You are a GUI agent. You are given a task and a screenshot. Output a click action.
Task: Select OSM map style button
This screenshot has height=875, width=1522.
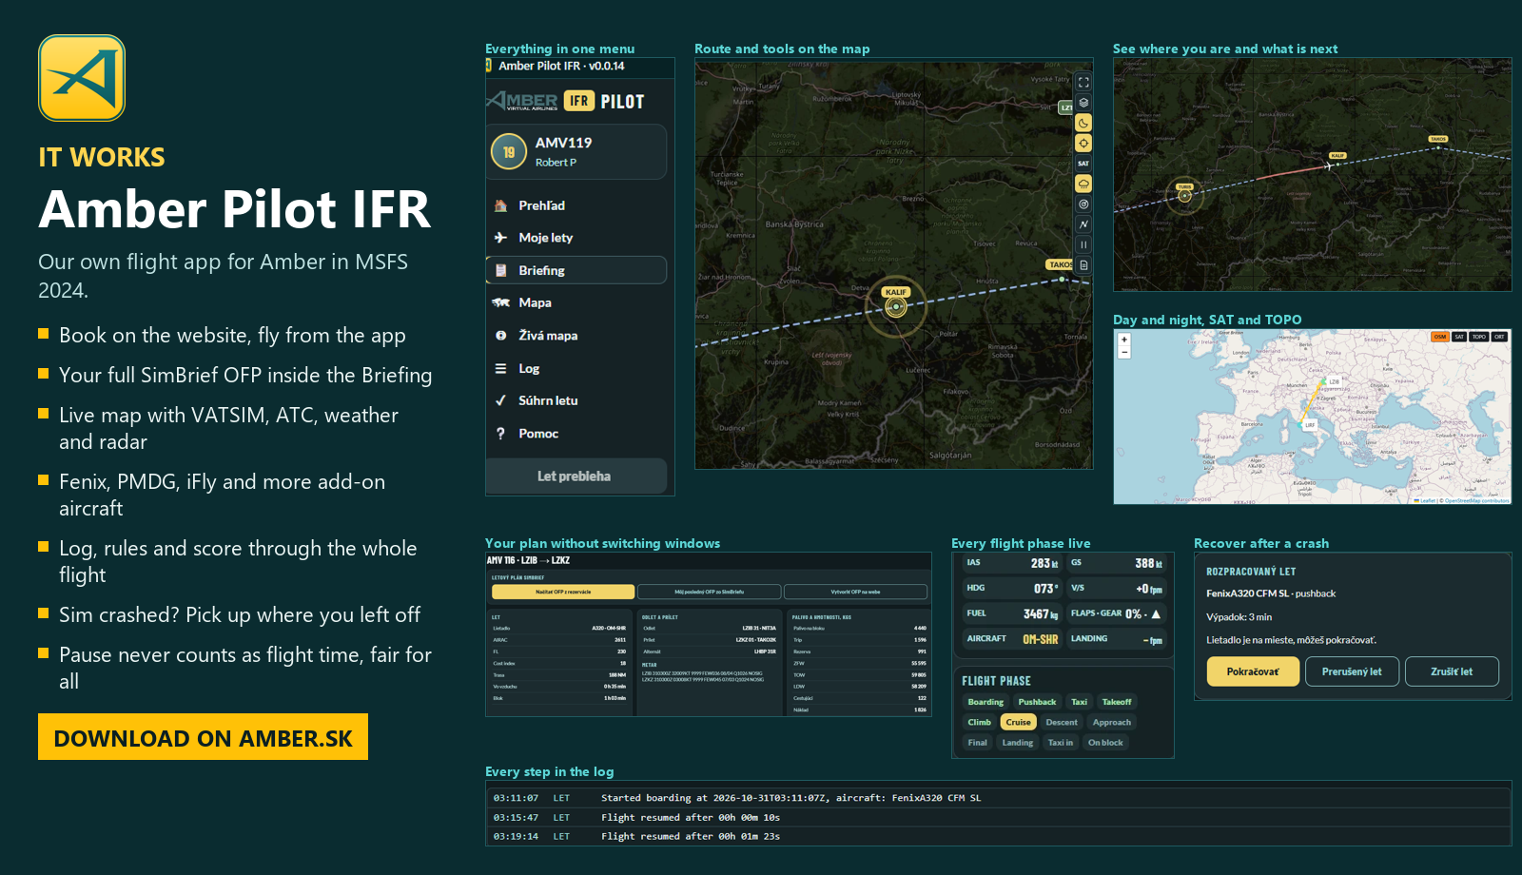(x=1440, y=337)
